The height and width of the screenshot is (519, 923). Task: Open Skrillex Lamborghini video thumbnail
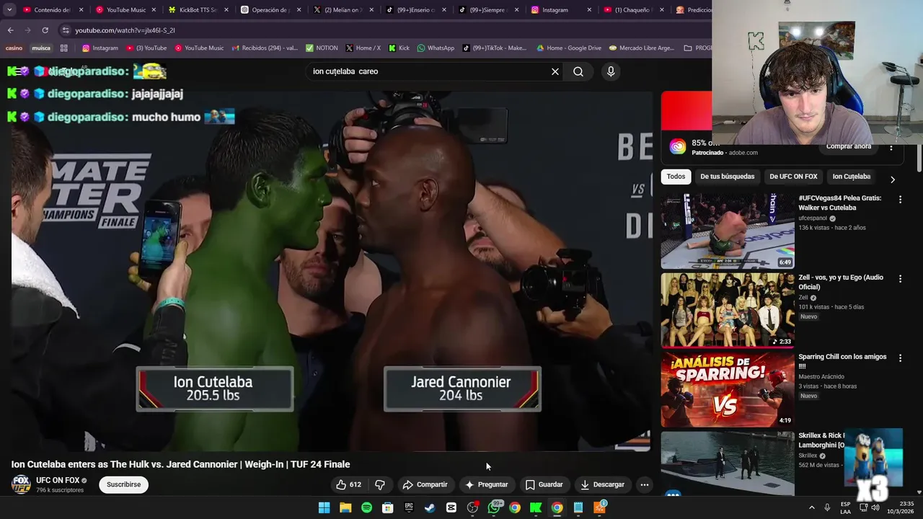pos(728,463)
